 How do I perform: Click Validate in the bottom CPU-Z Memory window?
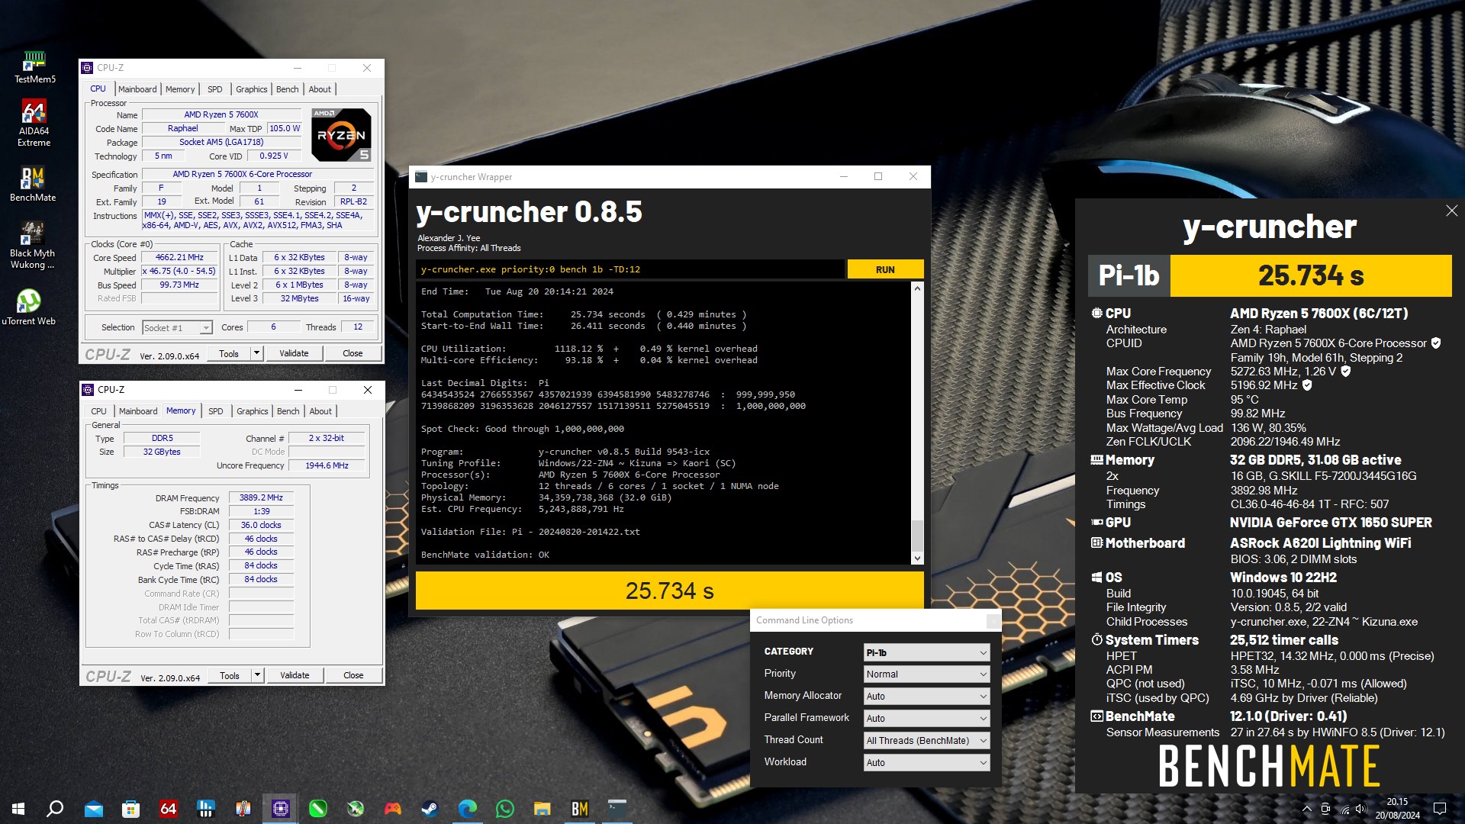295,675
